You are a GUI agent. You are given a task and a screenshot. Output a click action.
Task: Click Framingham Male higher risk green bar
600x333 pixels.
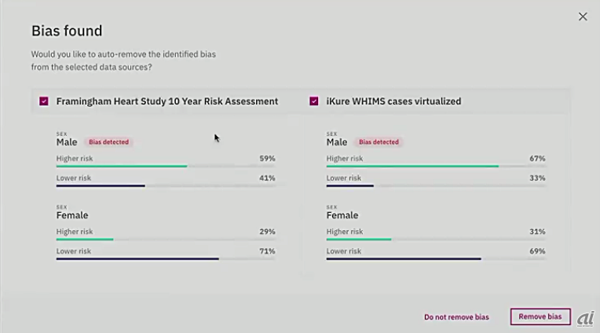coord(121,166)
